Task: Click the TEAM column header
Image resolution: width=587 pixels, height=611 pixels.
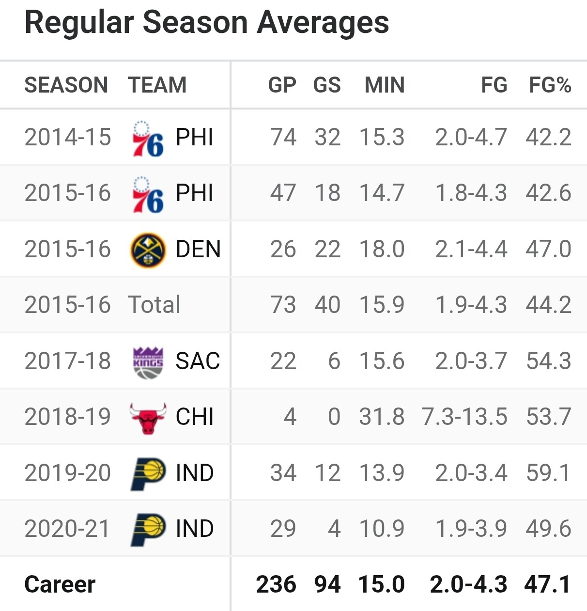Action: (x=157, y=85)
